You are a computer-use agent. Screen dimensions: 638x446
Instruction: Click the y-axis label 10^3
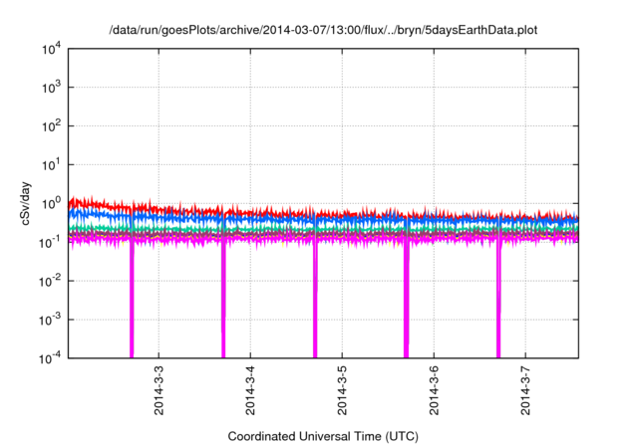point(51,87)
